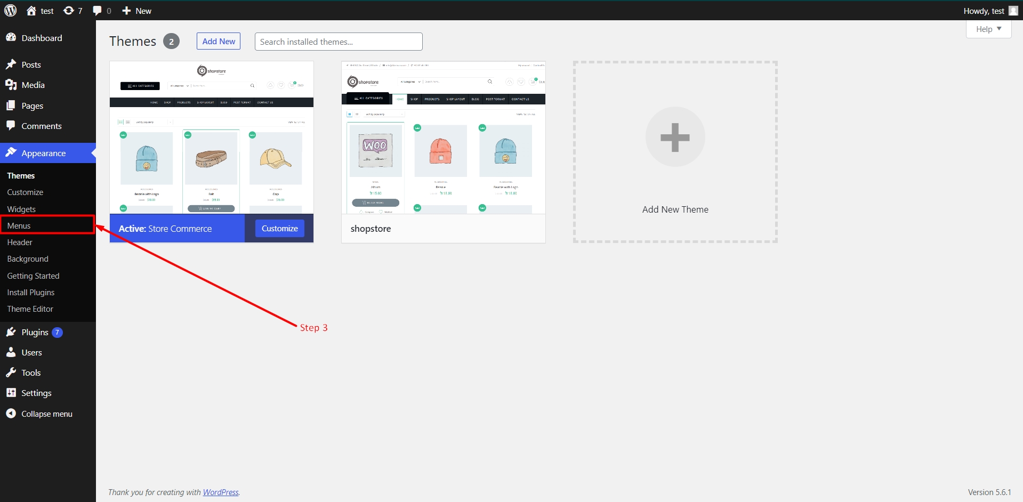
Task: Open Background in Appearance submenu
Action: tap(28, 258)
